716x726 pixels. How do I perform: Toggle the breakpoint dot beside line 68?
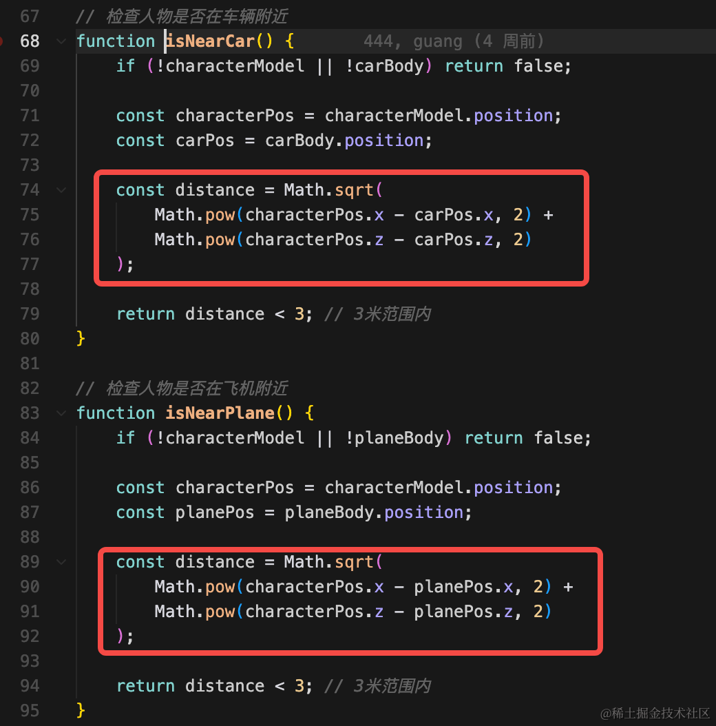pyautogui.click(x=1, y=41)
